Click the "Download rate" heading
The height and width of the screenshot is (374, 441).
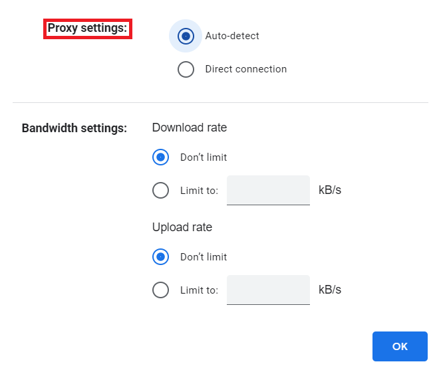(x=190, y=128)
